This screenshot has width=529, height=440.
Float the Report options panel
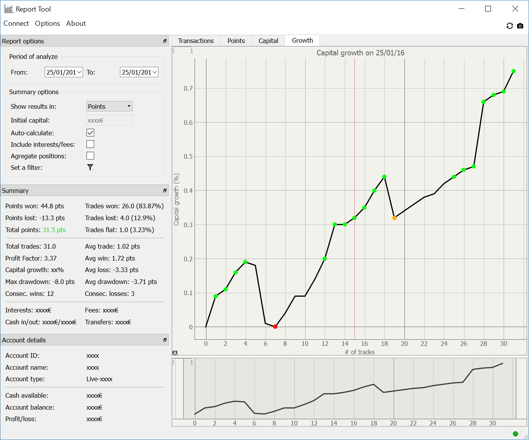point(165,41)
